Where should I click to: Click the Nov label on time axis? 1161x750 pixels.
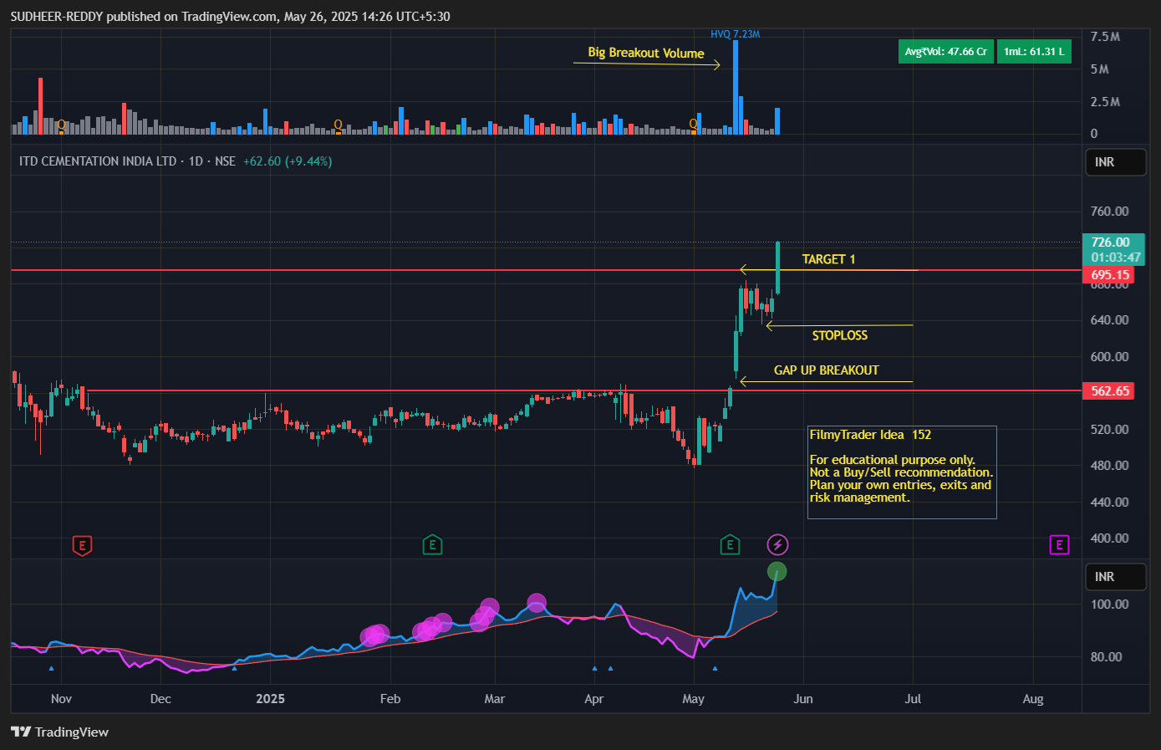point(61,699)
